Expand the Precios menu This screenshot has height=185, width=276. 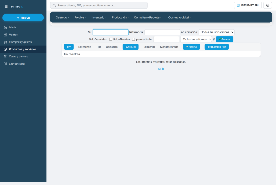click(x=80, y=17)
